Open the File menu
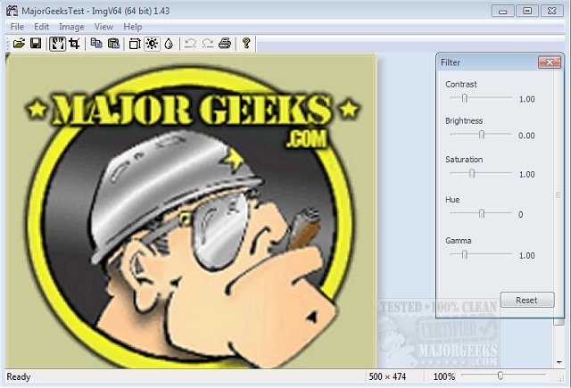 [17, 27]
